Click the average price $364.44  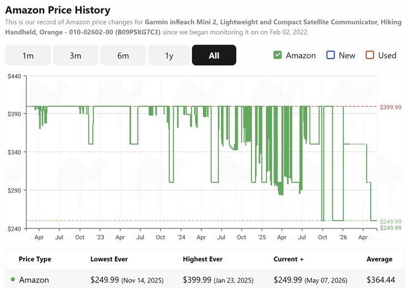pos(381,280)
